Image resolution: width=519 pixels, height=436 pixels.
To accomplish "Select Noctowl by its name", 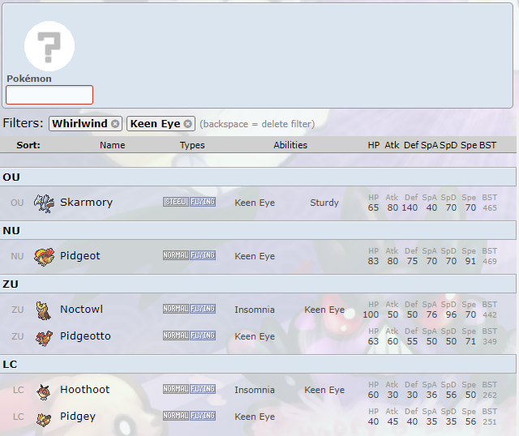I will click(81, 310).
